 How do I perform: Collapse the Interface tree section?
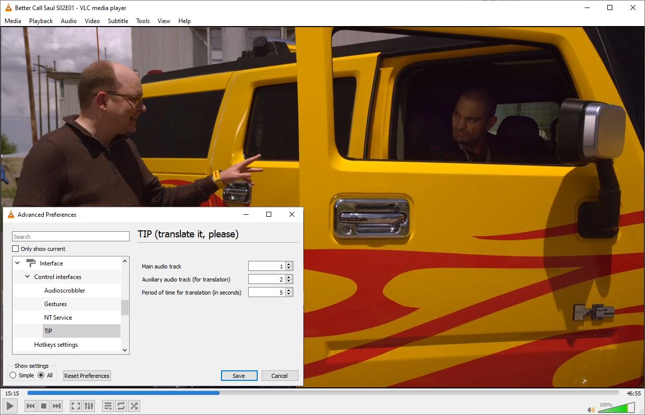(18, 263)
